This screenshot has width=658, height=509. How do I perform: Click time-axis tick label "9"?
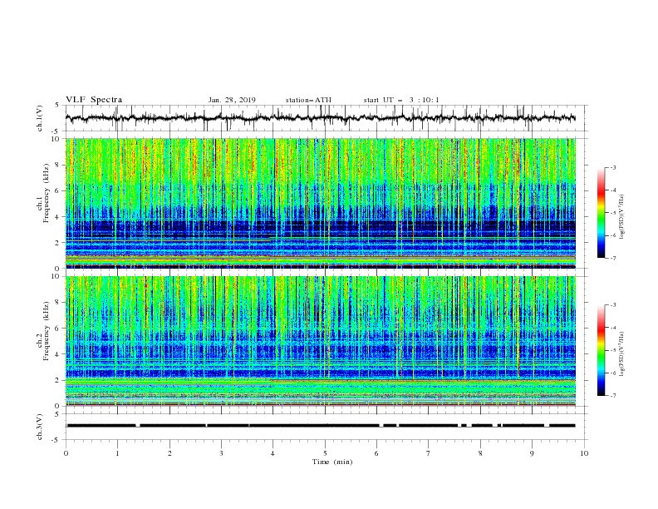(x=532, y=453)
